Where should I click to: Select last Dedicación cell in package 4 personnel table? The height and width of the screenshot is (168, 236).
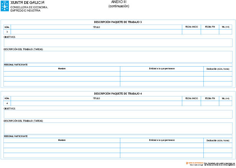coord(218,155)
